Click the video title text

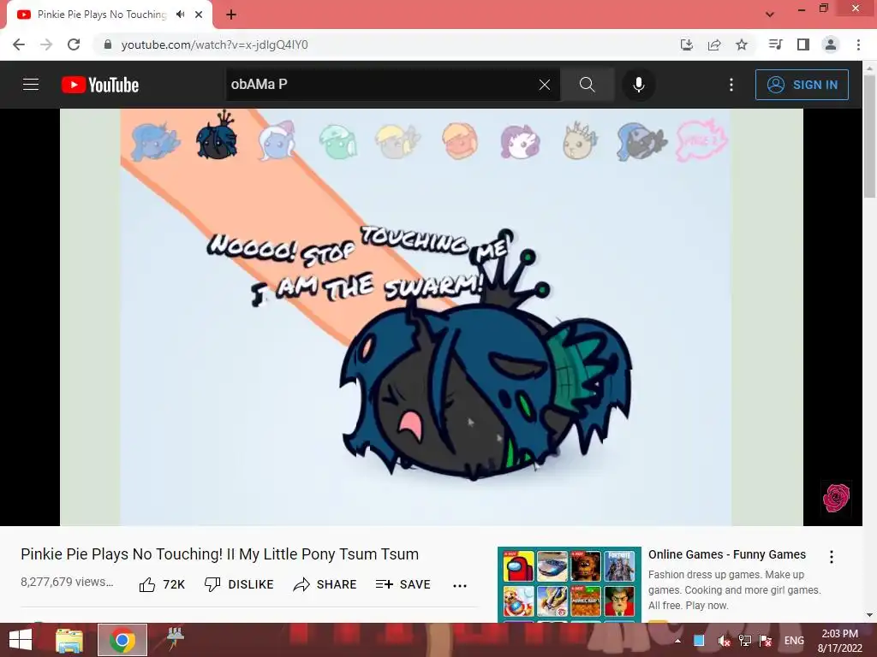tap(219, 554)
